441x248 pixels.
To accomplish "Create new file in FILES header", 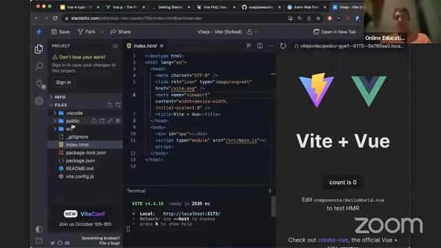I will click(110, 105).
